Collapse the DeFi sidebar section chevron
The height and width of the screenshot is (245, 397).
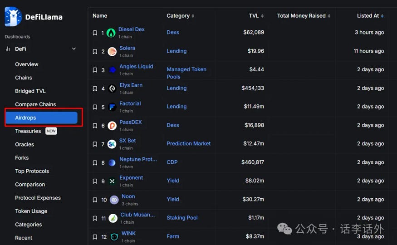[74, 49]
